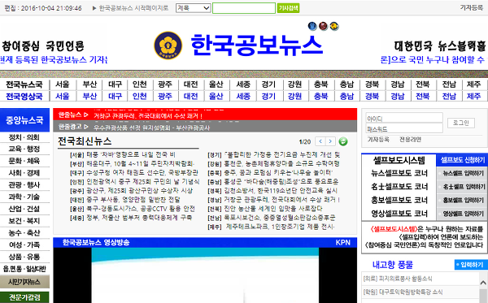Screen dimensions: 488x303
Task: Select 제주 in the 전국뉴스국 row
Action: 473,84
